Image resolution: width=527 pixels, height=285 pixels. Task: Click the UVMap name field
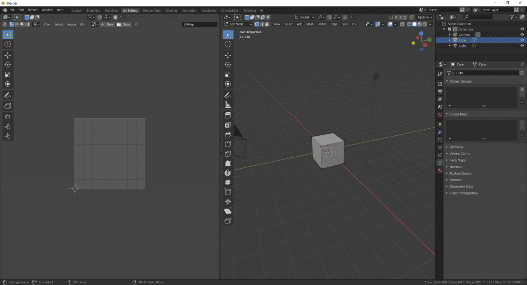click(x=200, y=24)
